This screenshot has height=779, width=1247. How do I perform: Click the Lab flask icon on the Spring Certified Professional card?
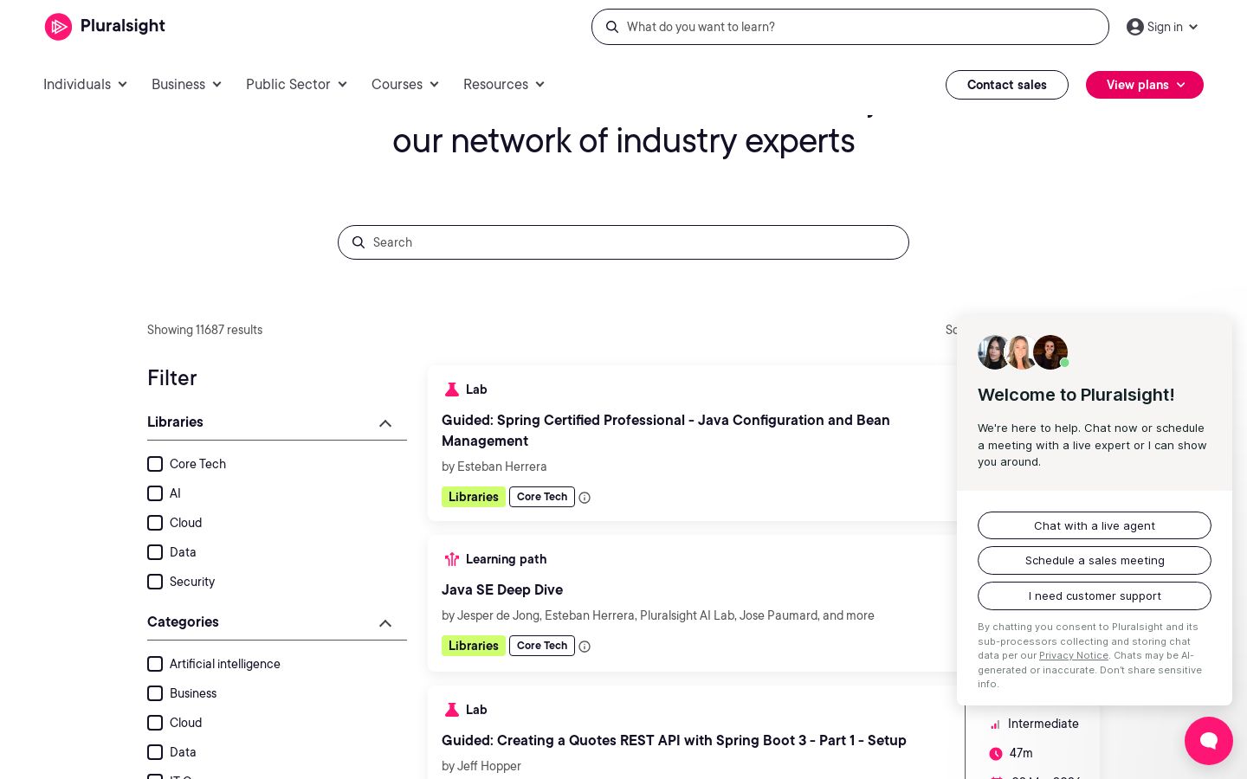tap(451, 389)
